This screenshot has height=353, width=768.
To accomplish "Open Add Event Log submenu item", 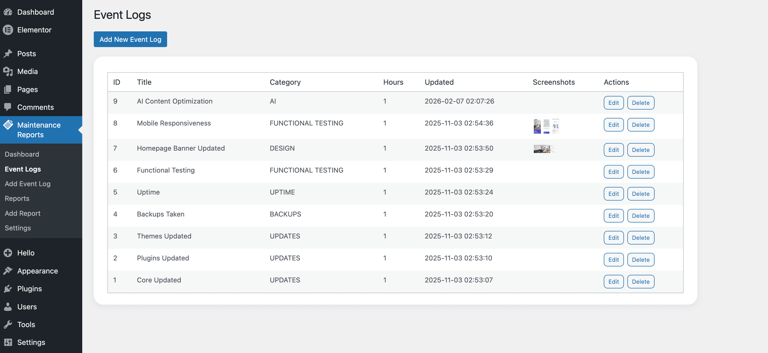I will (28, 184).
